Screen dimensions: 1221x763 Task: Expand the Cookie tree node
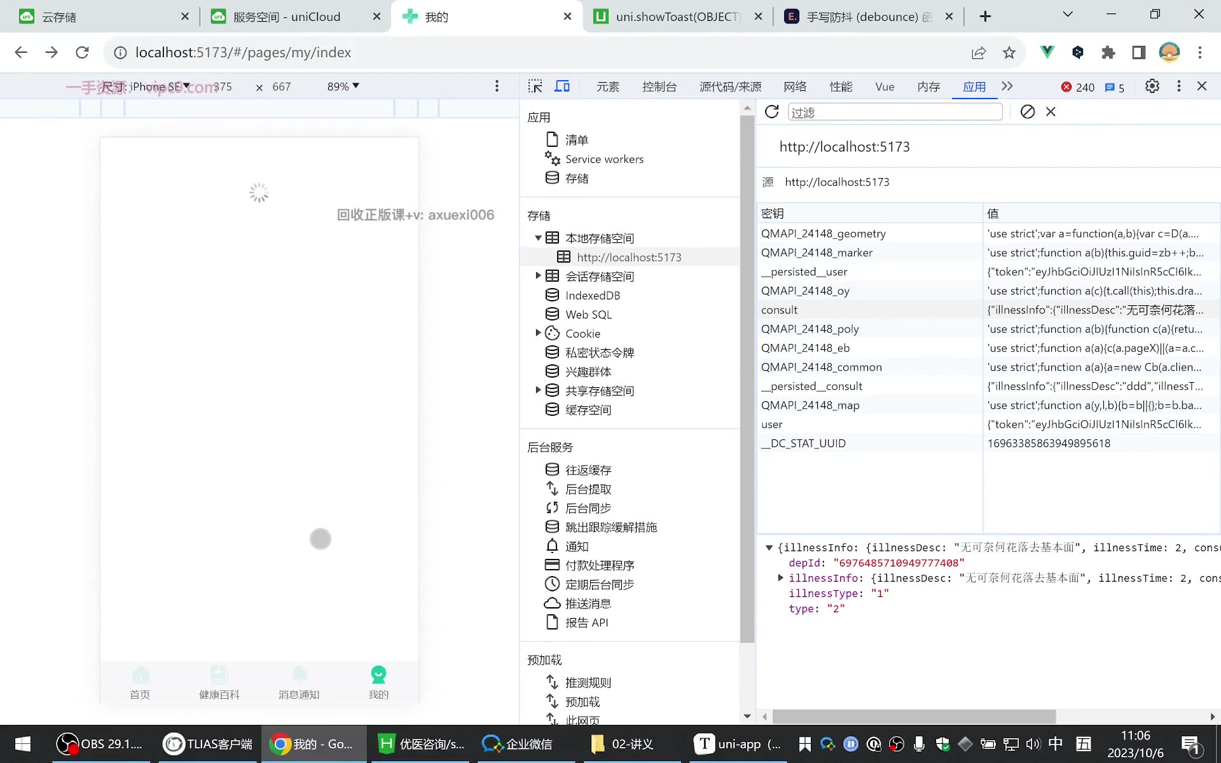click(538, 333)
